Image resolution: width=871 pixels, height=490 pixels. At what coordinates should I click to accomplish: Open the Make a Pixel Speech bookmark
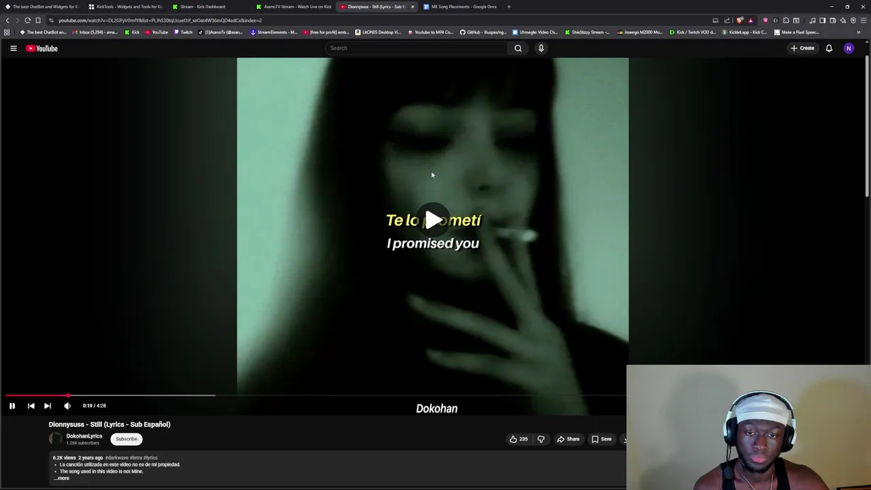(x=797, y=32)
